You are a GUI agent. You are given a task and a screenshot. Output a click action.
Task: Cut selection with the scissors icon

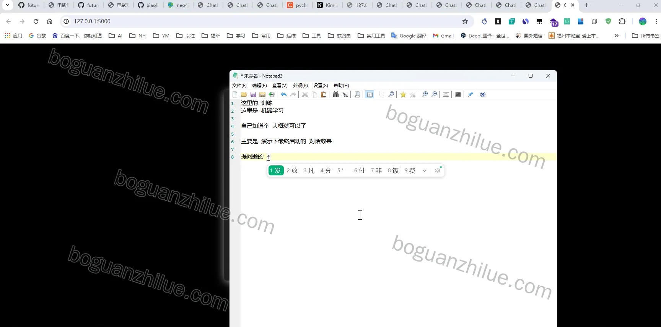pyautogui.click(x=305, y=94)
